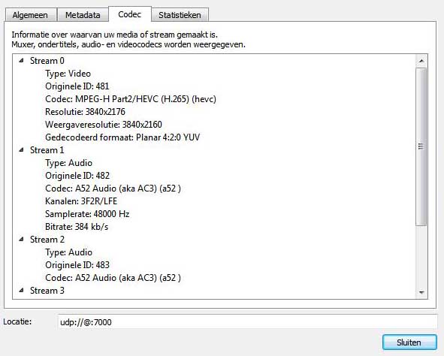The width and height of the screenshot is (444, 356).
Task: Select the Resolutie 3840x2176 row
Action: pos(85,112)
